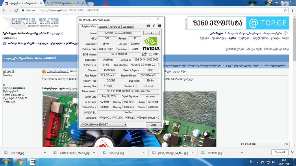Expand options for 27502_4.jpg download
The height and width of the screenshot is (166, 296).
(143, 153)
